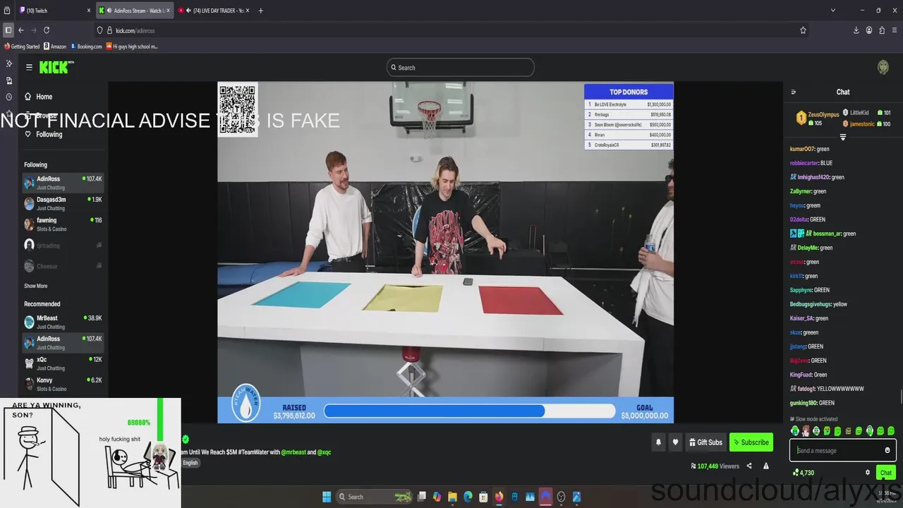The height and width of the screenshot is (508, 903).
Task: Expand Show More in the following list
Action: pos(36,286)
